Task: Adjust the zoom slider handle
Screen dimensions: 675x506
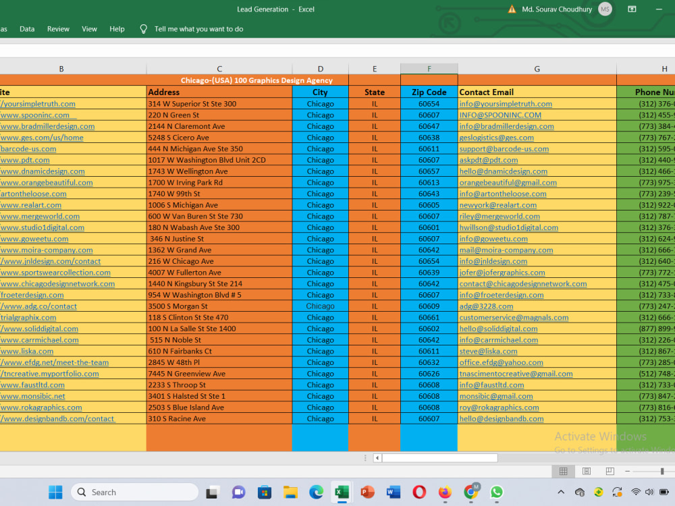Action: pos(662,471)
